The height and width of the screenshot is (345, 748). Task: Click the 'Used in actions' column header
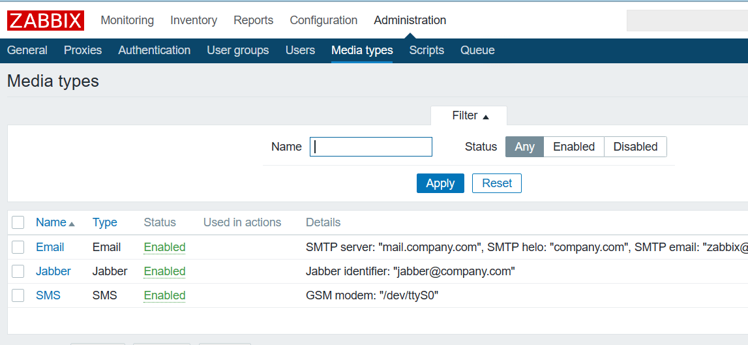(x=243, y=222)
